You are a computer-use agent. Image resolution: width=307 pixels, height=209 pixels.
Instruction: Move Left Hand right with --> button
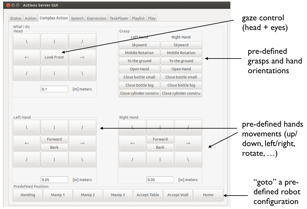82,143
